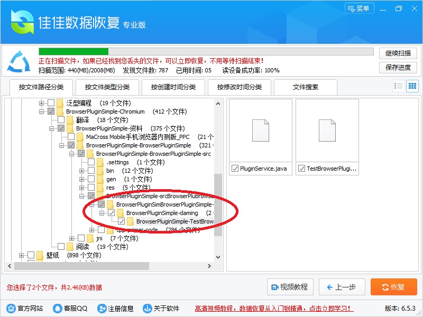Click the tree horizontal scrollbar thumb
Viewport: 423px width, 317px height.
[x=81, y=266]
